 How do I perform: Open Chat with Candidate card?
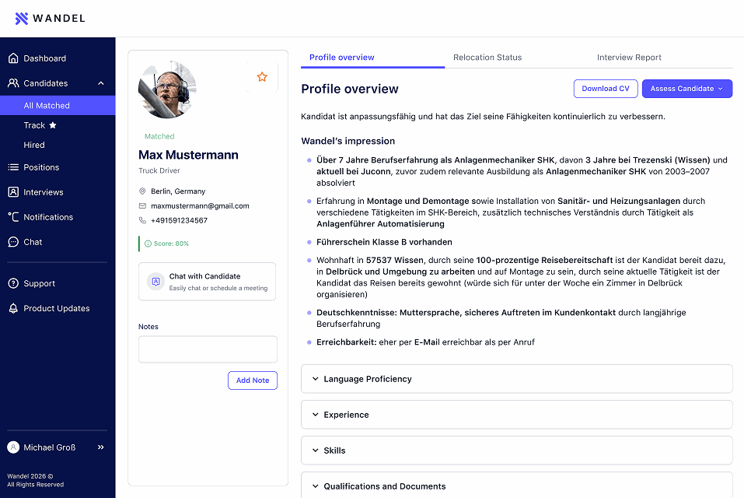point(207,282)
